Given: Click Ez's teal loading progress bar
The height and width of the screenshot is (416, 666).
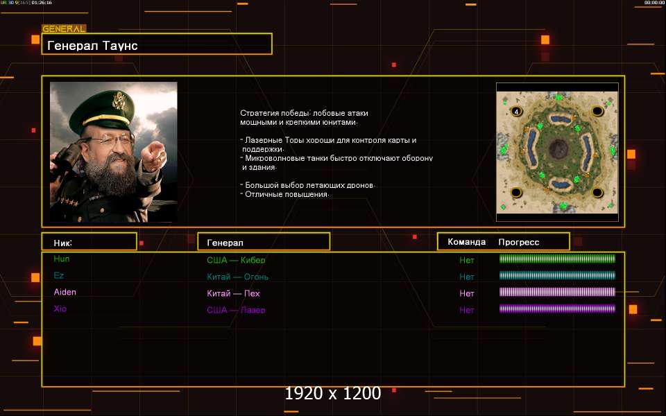Looking at the screenshot, I should (x=557, y=275).
